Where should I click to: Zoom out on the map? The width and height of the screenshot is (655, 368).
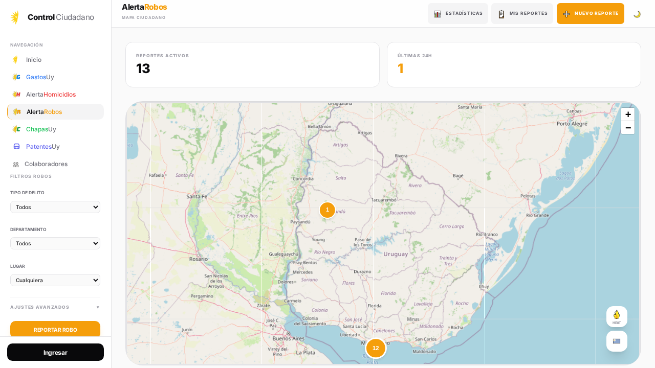click(x=628, y=128)
